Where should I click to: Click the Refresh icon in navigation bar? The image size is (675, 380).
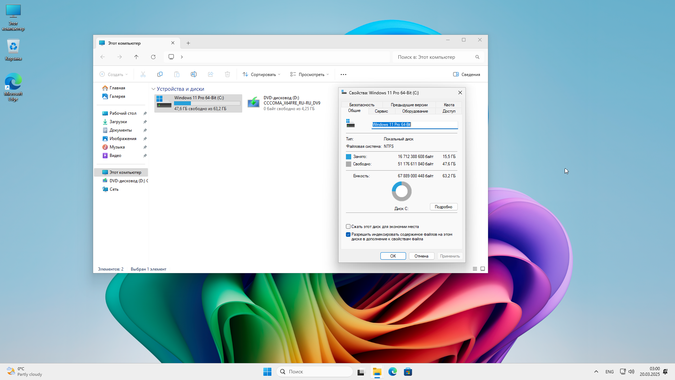pos(153,57)
